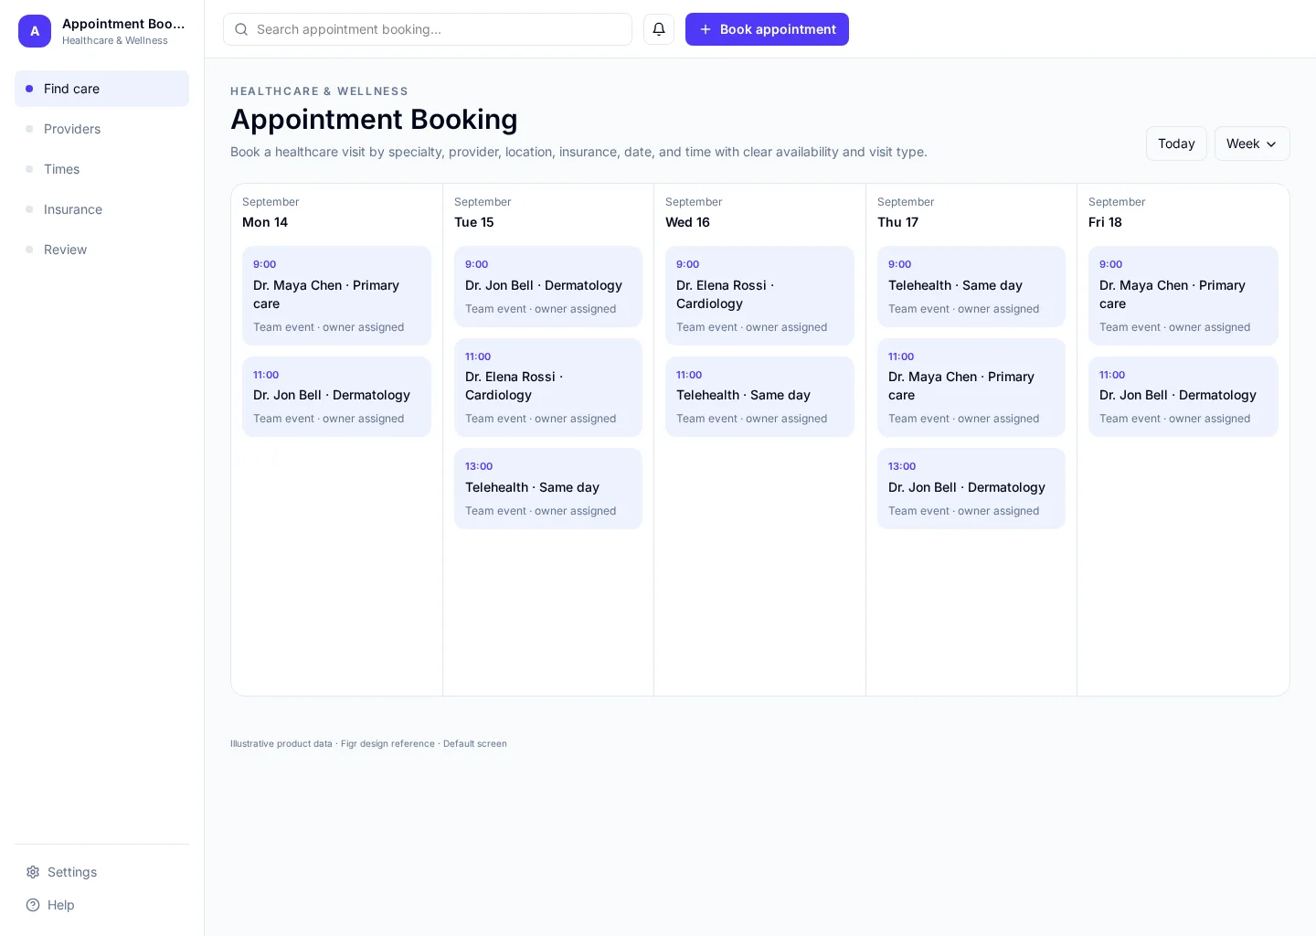Screen dimensions: 1316x936
Task: Click the Book appointment button
Action: (x=767, y=29)
